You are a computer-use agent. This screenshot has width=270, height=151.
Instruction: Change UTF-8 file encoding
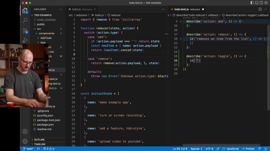pos(209,148)
